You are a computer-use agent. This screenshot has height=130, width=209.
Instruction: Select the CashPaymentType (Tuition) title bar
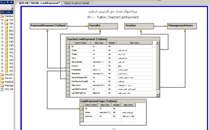113,101
